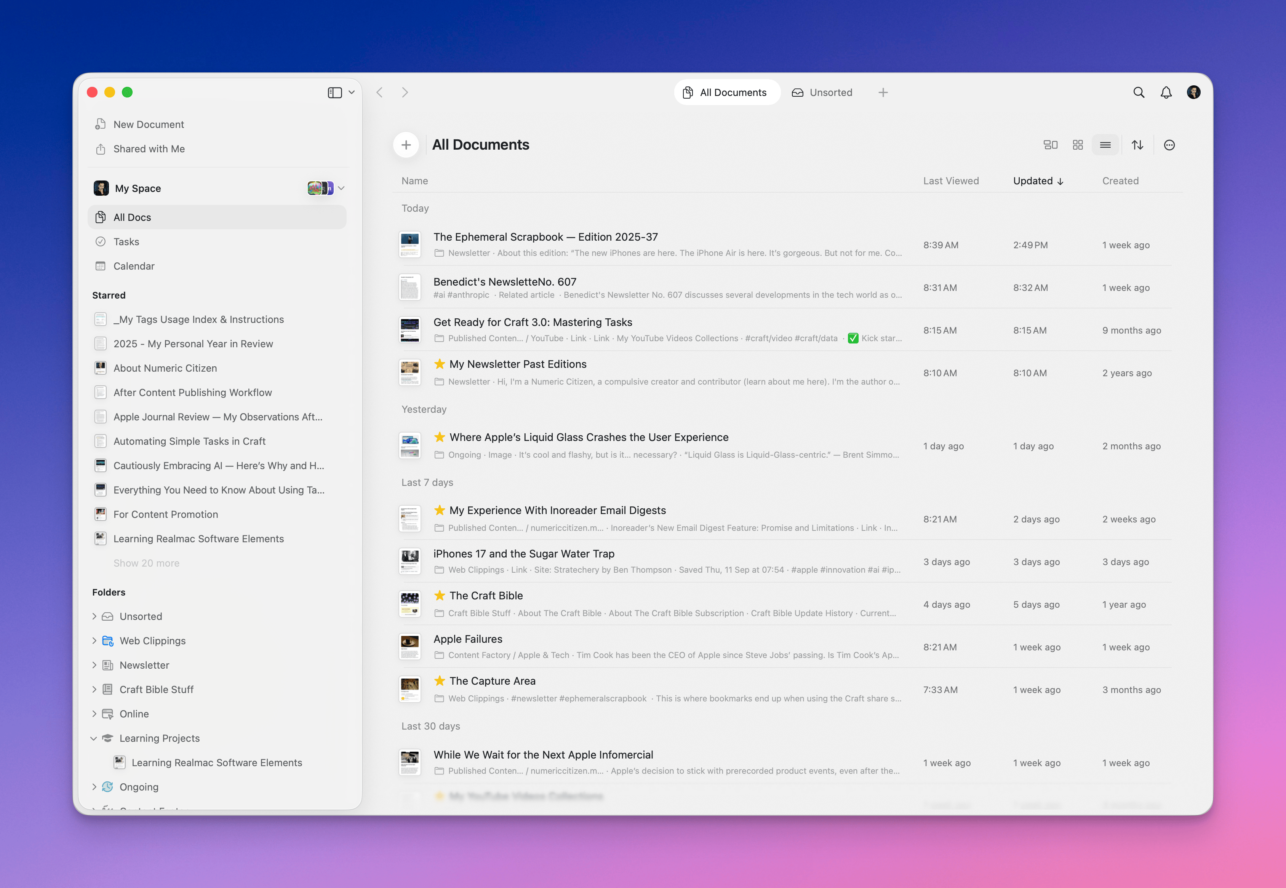Toggle the sidebar visibility icon
This screenshot has height=888, width=1286.
click(334, 93)
